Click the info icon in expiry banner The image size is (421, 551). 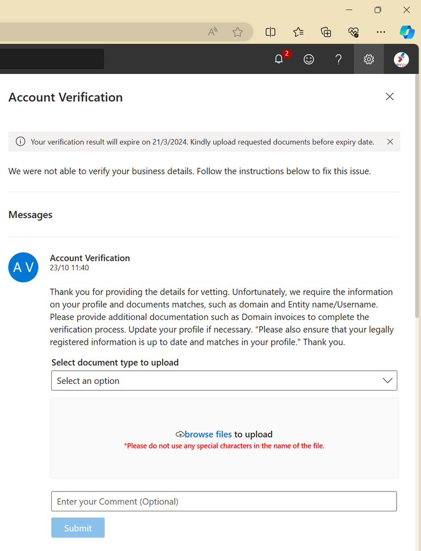[x=20, y=142]
